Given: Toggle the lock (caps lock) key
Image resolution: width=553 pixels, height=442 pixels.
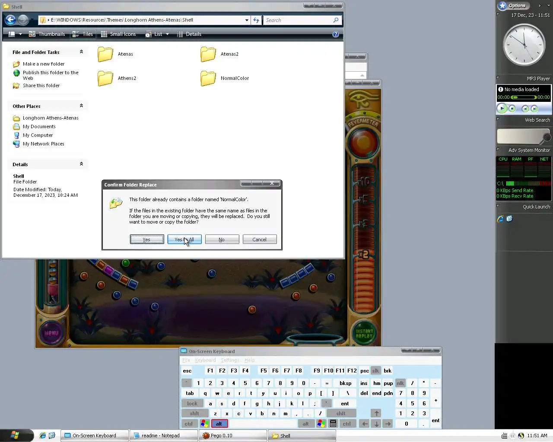Looking at the screenshot, I should pos(192,404).
